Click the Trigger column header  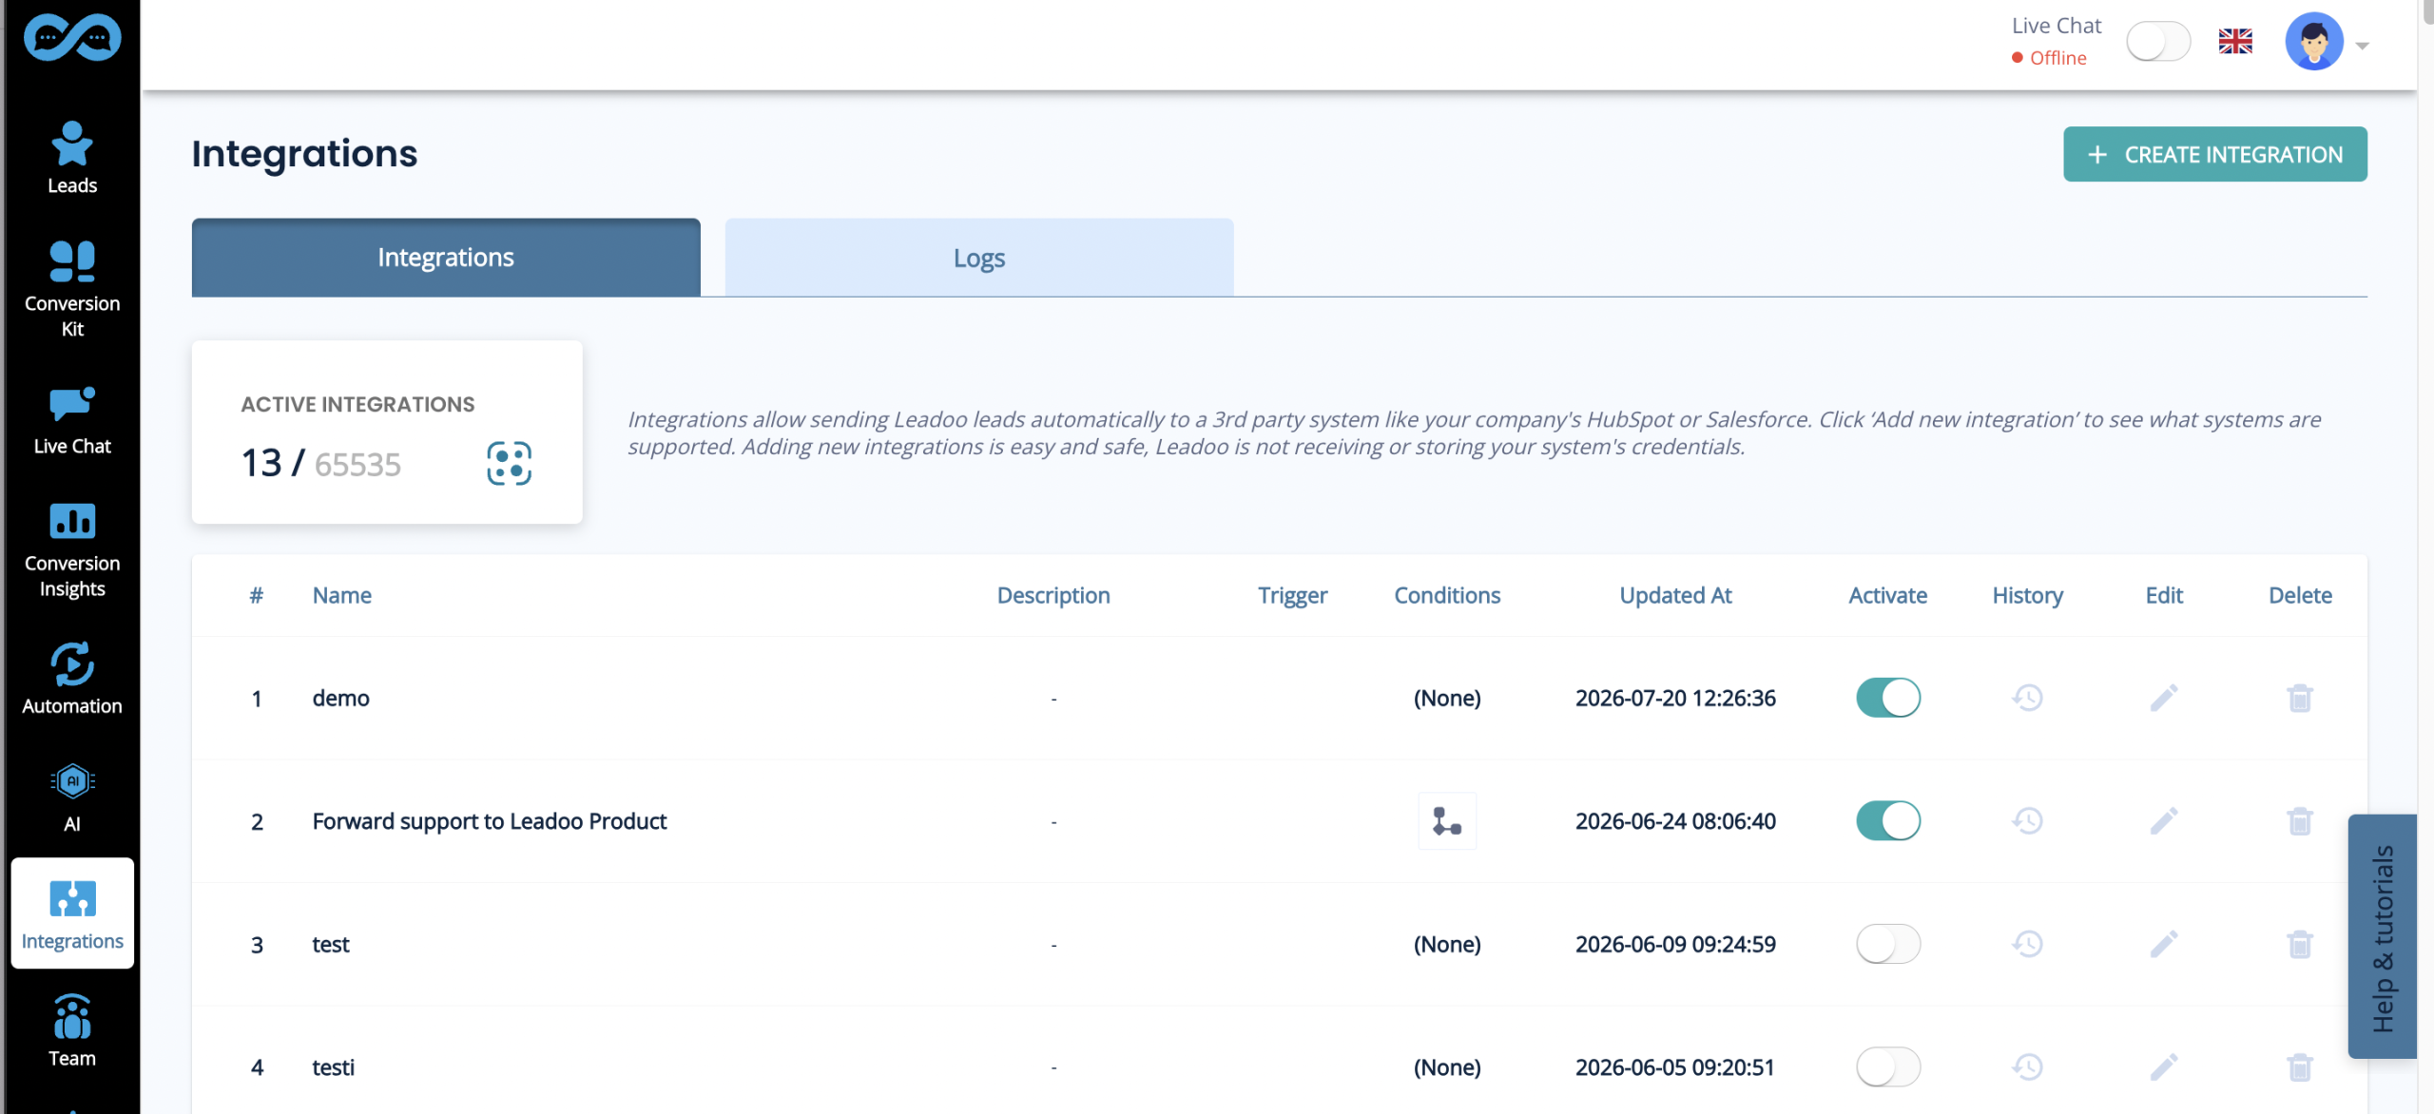click(x=1292, y=595)
